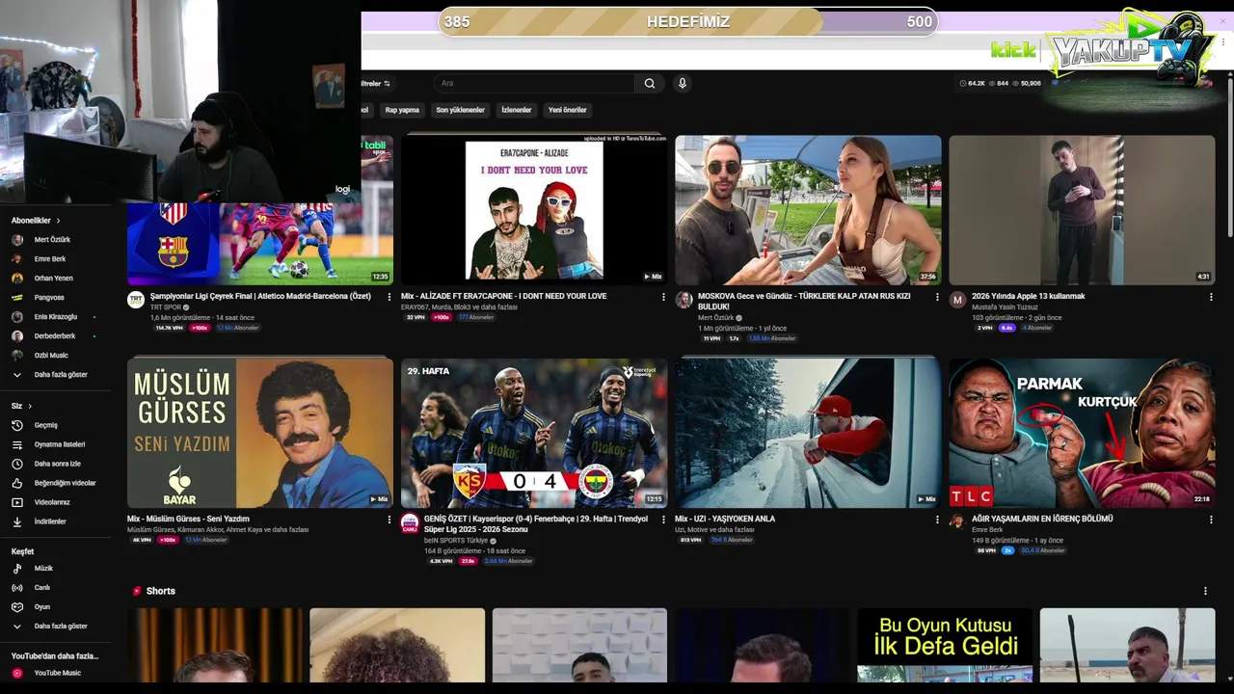Viewport: 1234px width, 694px height.
Task: Click beIN SPORTS channel avatar
Action: click(x=410, y=522)
